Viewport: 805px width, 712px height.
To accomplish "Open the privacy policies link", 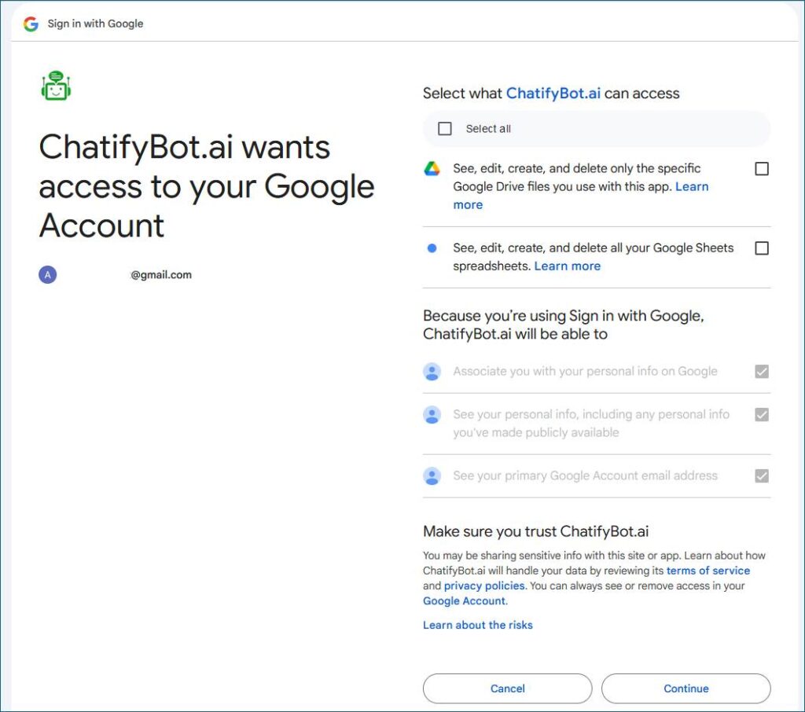I will tap(483, 586).
